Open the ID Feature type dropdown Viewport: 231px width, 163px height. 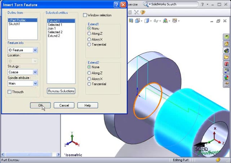pos(35,50)
